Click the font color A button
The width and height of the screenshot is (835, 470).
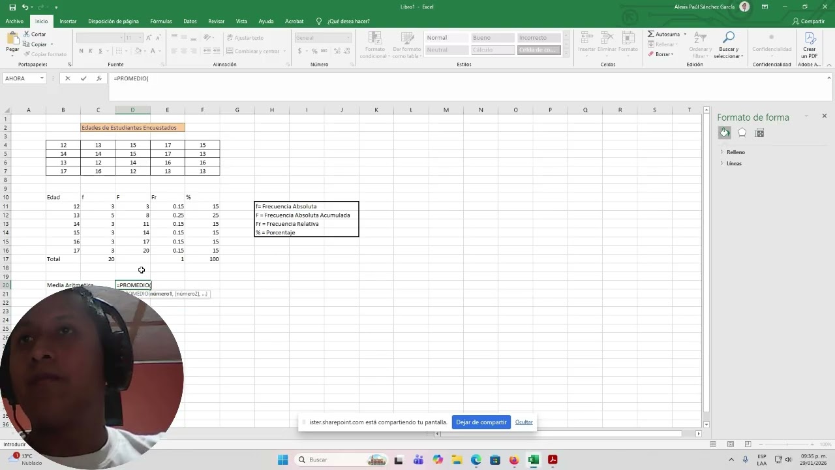[153, 51]
